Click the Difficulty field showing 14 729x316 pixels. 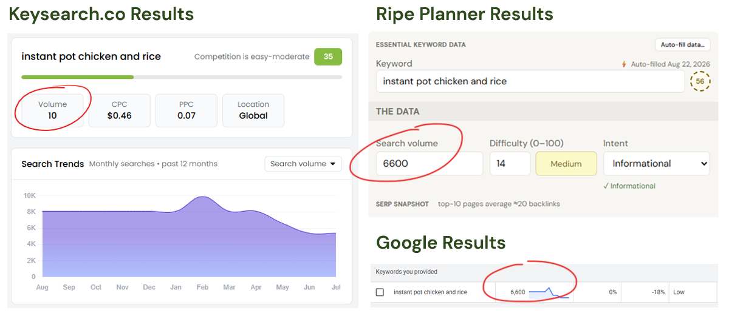510,164
